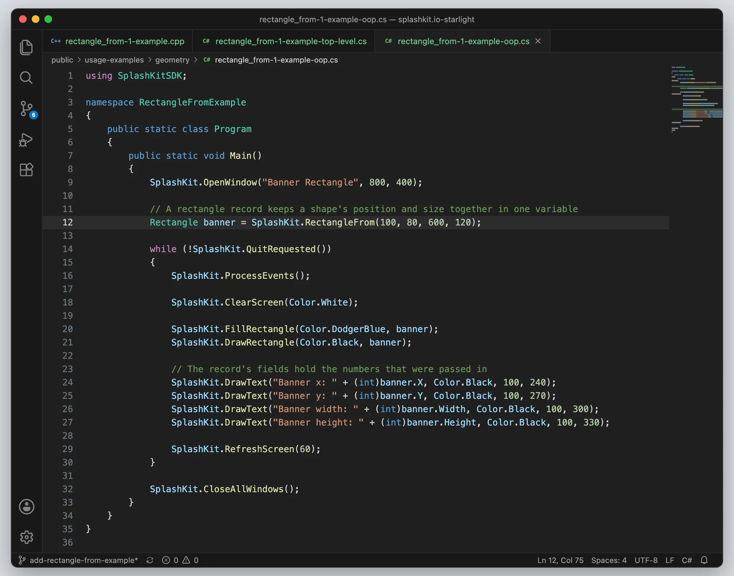Change line ending via LF indicator

point(670,560)
